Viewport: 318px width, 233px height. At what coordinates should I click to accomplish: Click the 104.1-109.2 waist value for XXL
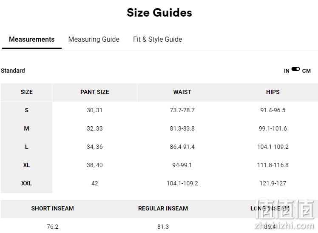182,183
